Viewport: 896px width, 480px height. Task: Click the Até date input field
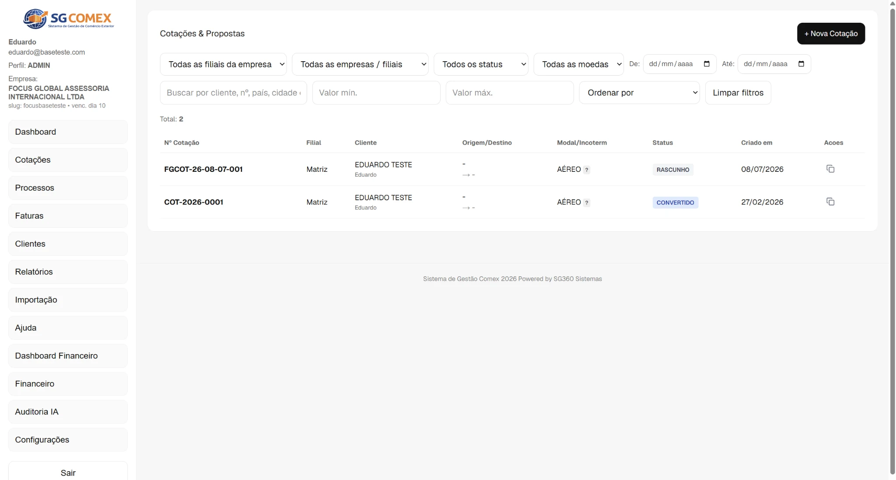pyautogui.click(x=774, y=64)
